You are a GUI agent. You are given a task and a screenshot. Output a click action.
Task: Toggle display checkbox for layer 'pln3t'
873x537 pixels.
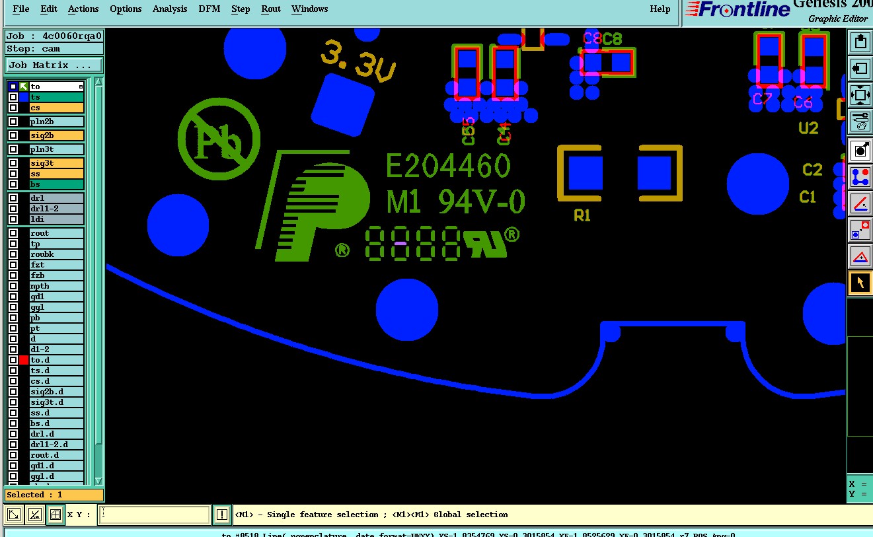point(13,149)
